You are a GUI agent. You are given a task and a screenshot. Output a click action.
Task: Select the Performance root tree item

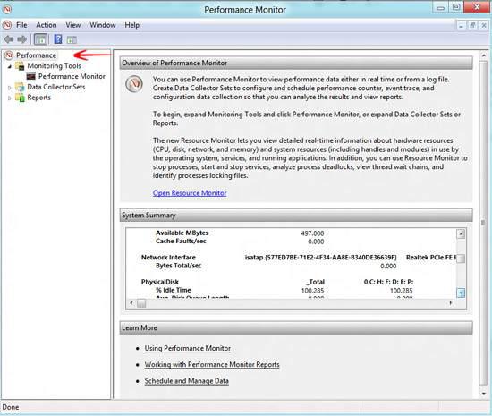pyautogui.click(x=36, y=55)
